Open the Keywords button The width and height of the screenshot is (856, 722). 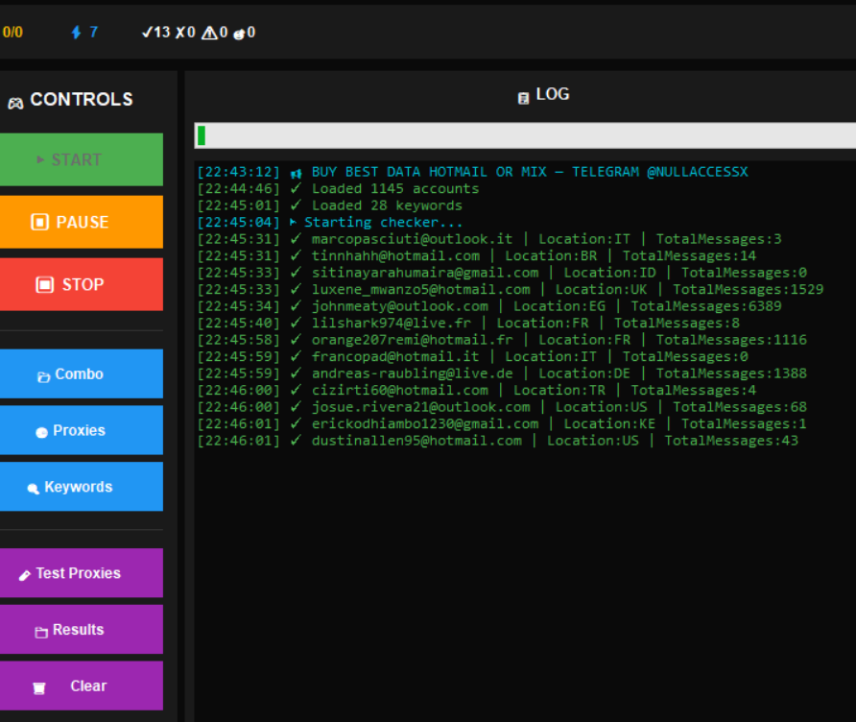pyautogui.click(x=81, y=488)
